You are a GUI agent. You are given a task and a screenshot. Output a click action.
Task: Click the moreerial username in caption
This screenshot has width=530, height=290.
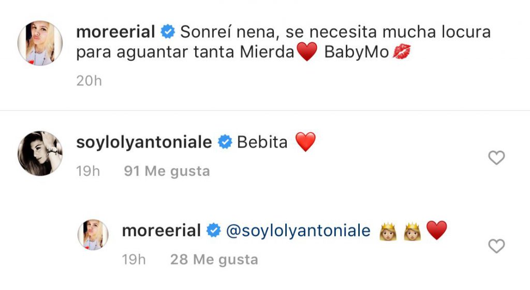click(115, 32)
